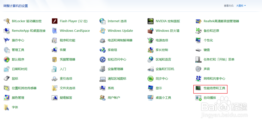Open the 凭据管理器 safe icon
This screenshot has width=262, height=124.
pos(55,59)
